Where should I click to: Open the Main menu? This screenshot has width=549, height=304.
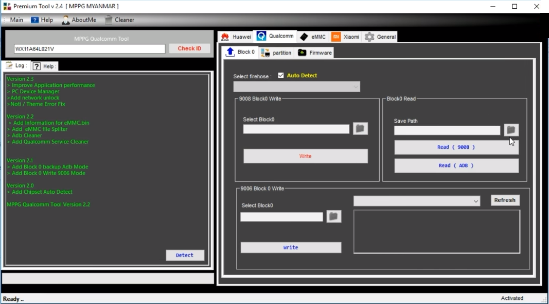tap(16, 20)
